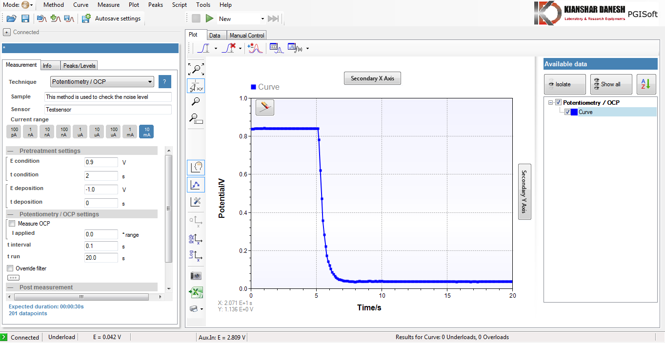Open the Technique dropdown
The image size is (665, 343).
tap(102, 82)
